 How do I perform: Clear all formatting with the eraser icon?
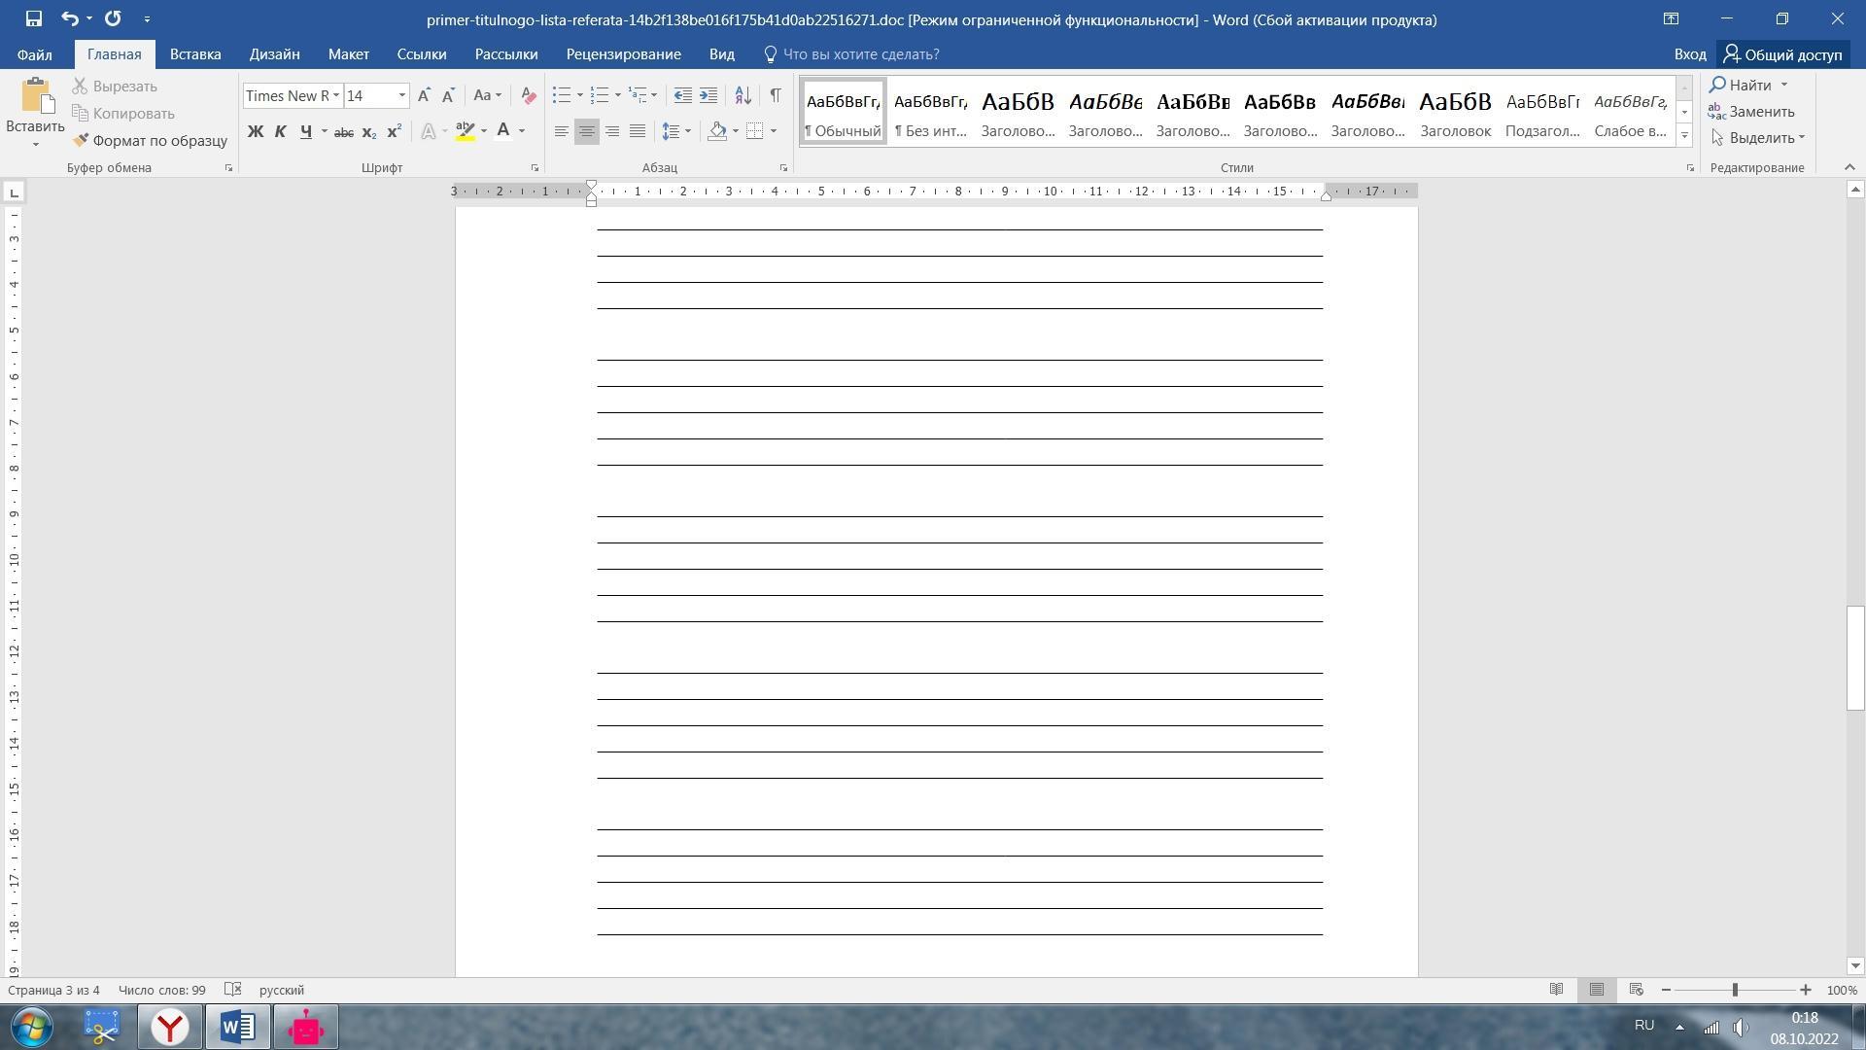click(x=529, y=95)
